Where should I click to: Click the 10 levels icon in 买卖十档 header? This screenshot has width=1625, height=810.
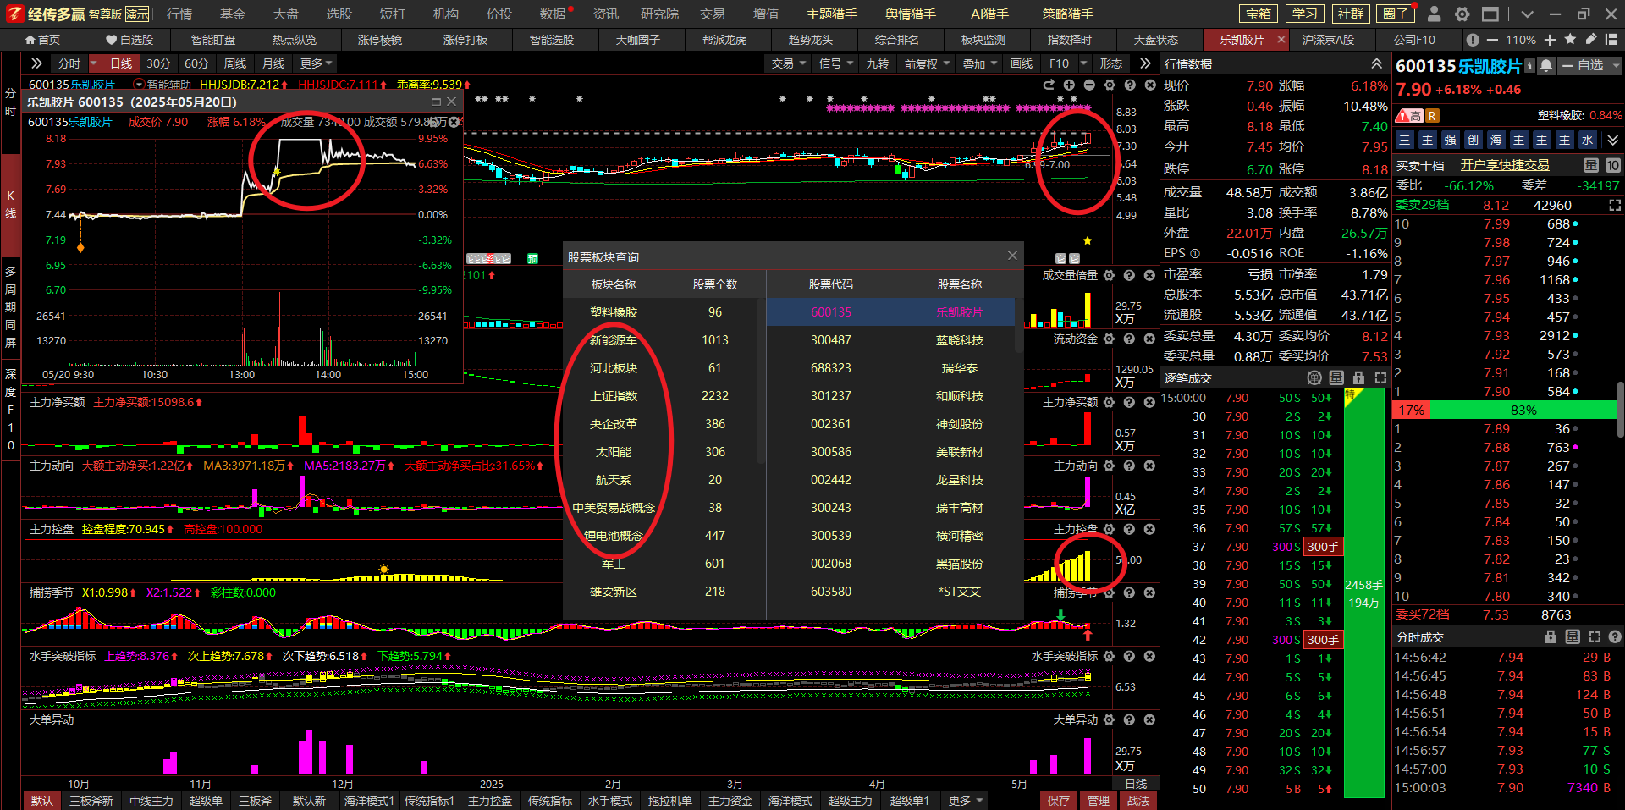1613,165
